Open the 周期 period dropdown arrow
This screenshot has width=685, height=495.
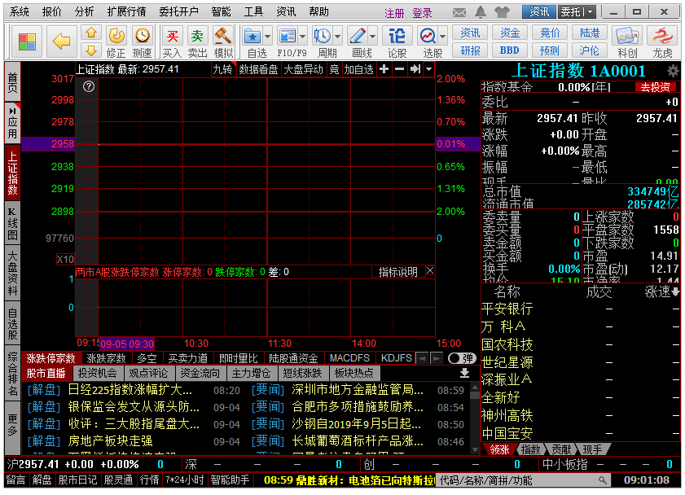pyautogui.click(x=337, y=37)
